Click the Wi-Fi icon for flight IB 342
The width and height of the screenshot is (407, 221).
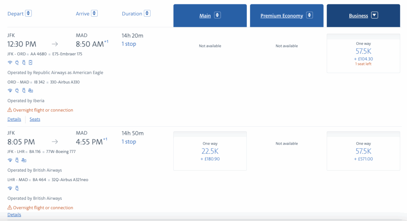(10, 90)
